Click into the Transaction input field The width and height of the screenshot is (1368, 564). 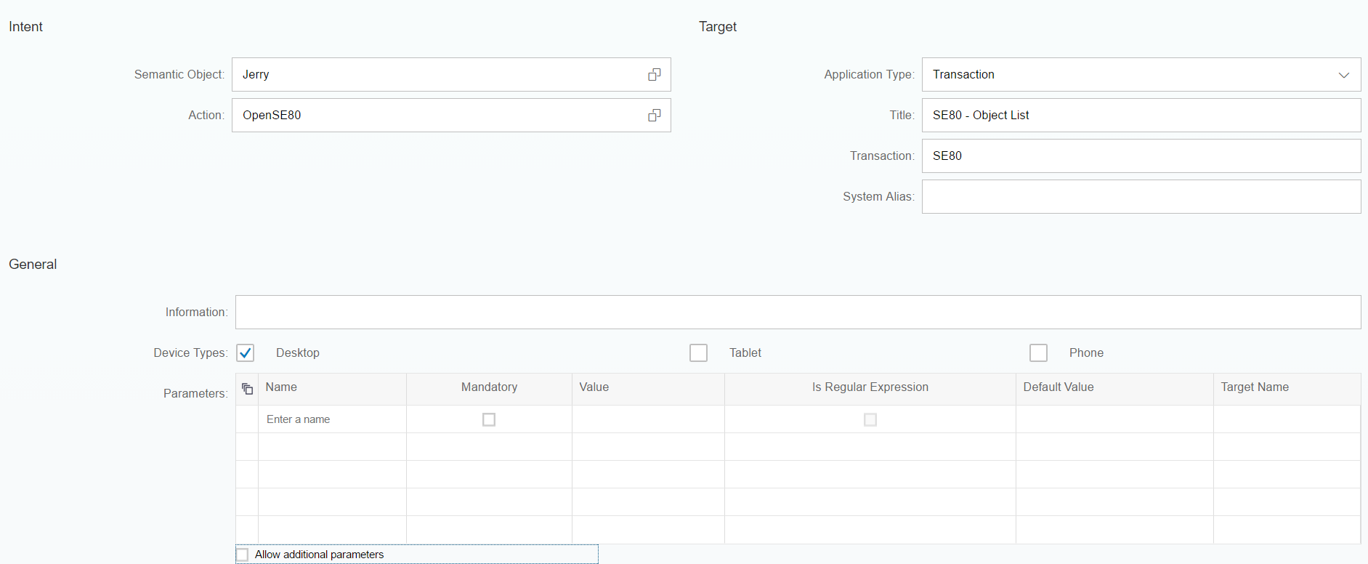pyautogui.click(x=1141, y=156)
